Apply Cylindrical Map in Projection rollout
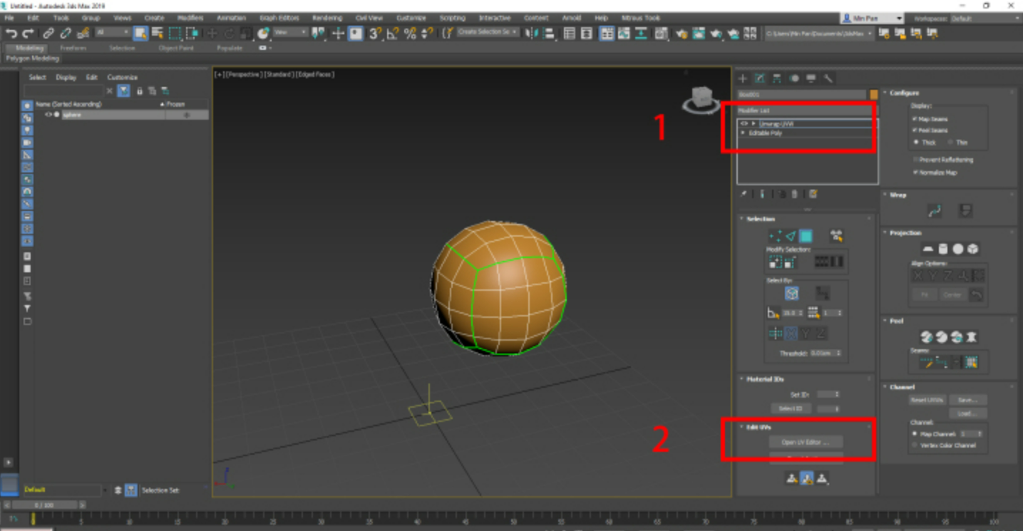The width and height of the screenshot is (1023, 531). pos(943,249)
